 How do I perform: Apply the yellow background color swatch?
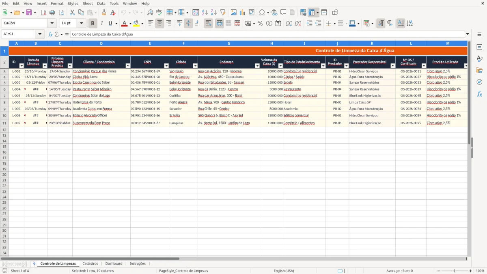(x=136, y=24)
